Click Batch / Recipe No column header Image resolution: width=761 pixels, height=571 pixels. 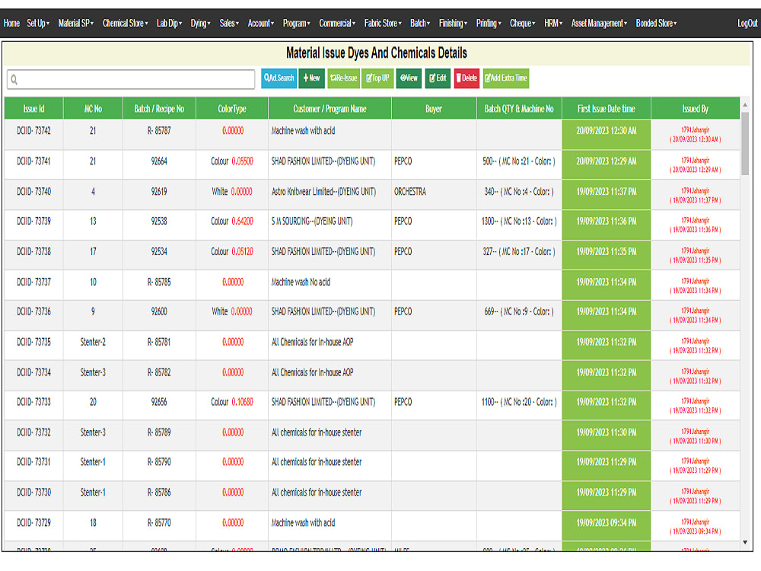(x=159, y=108)
